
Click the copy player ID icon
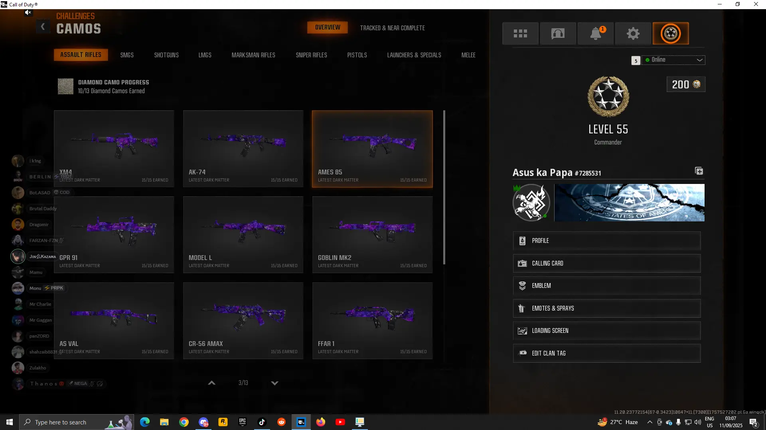699,171
